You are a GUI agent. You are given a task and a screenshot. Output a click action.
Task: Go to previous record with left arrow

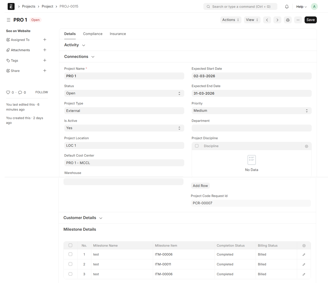coord(267,20)
